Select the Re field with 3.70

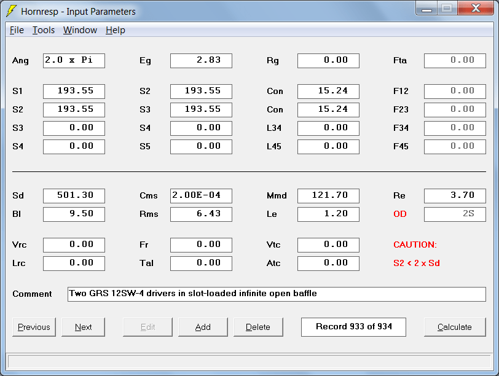tap(455, 196)
